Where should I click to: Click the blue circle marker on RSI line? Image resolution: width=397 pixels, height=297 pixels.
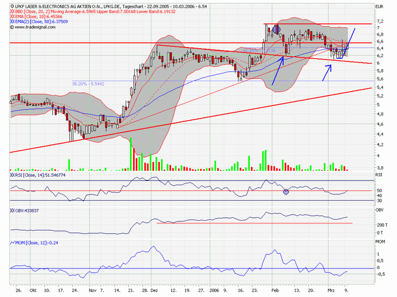click(286, 192)
